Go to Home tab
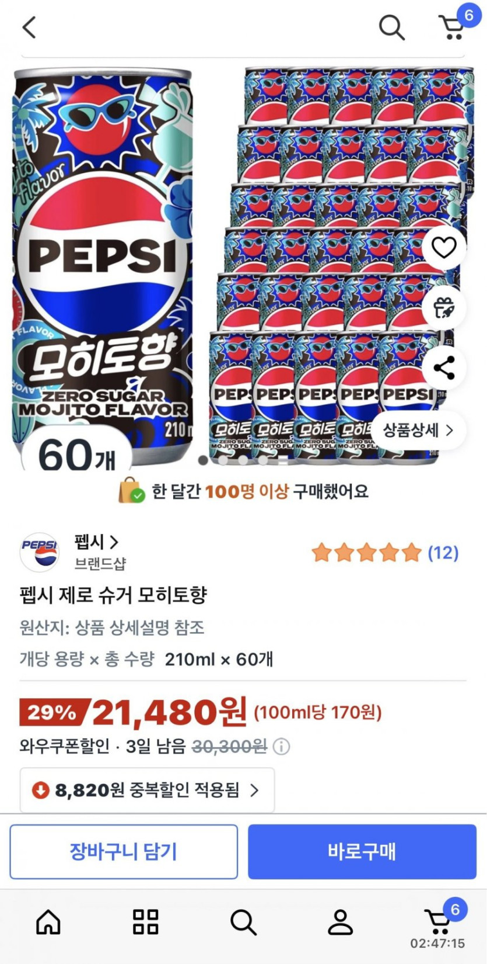487x964 pixels. 48,923
